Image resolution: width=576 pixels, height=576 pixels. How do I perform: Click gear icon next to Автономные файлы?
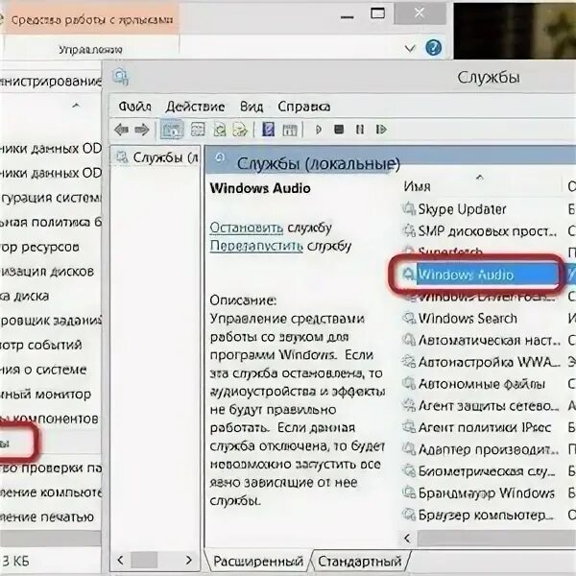click(409, 384)
